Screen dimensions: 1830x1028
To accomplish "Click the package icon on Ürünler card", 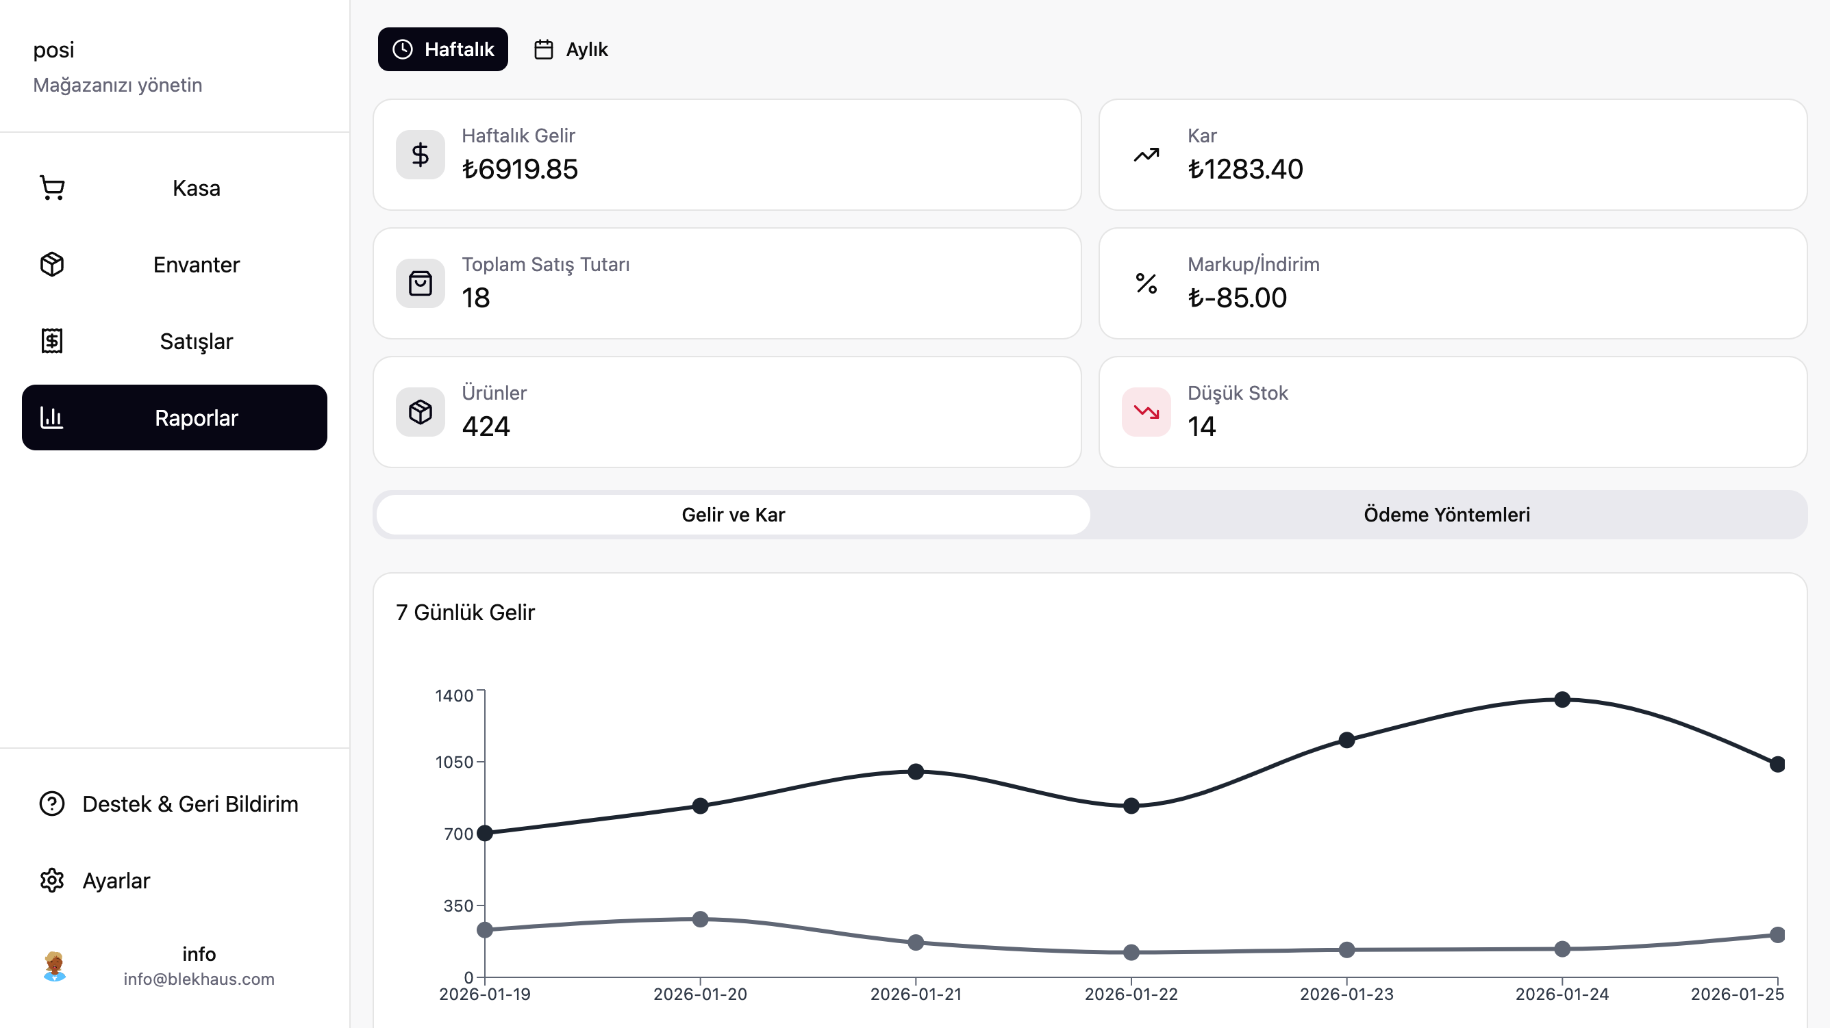I will (420, 412).
